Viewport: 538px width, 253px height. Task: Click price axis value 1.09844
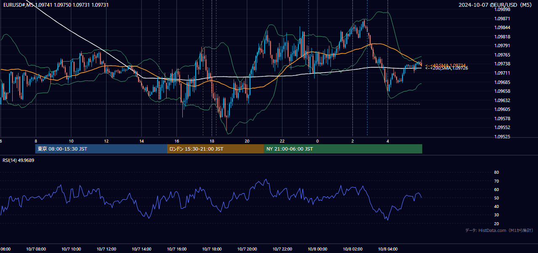(502, 27)
